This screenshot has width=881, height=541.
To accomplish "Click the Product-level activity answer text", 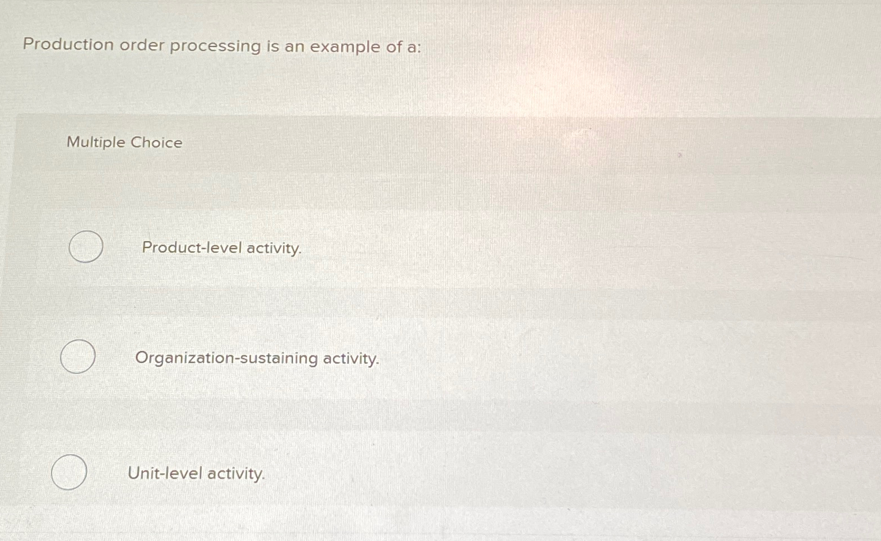I will point(222,248).
